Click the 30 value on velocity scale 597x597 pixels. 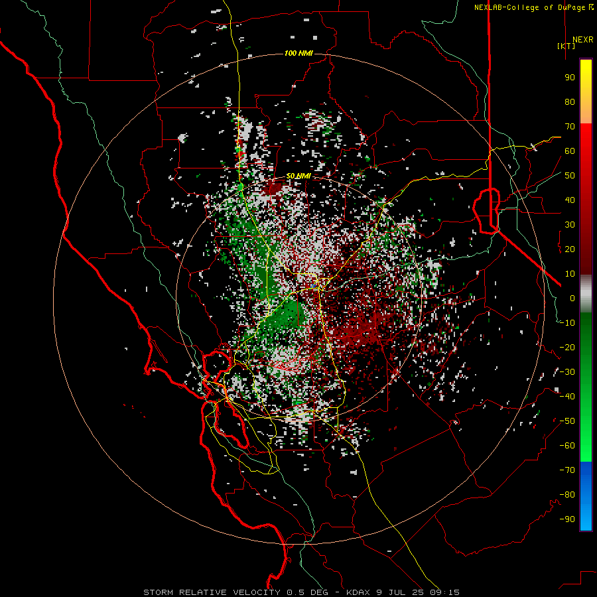coord(570,225)
